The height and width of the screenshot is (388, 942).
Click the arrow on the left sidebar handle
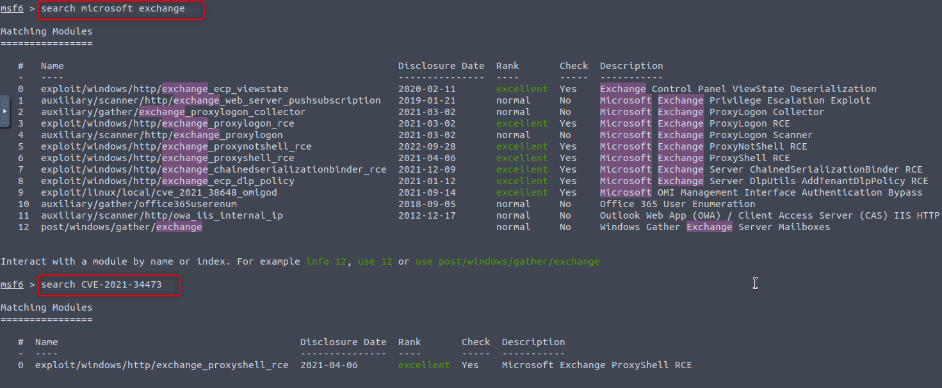coord(5,112)
